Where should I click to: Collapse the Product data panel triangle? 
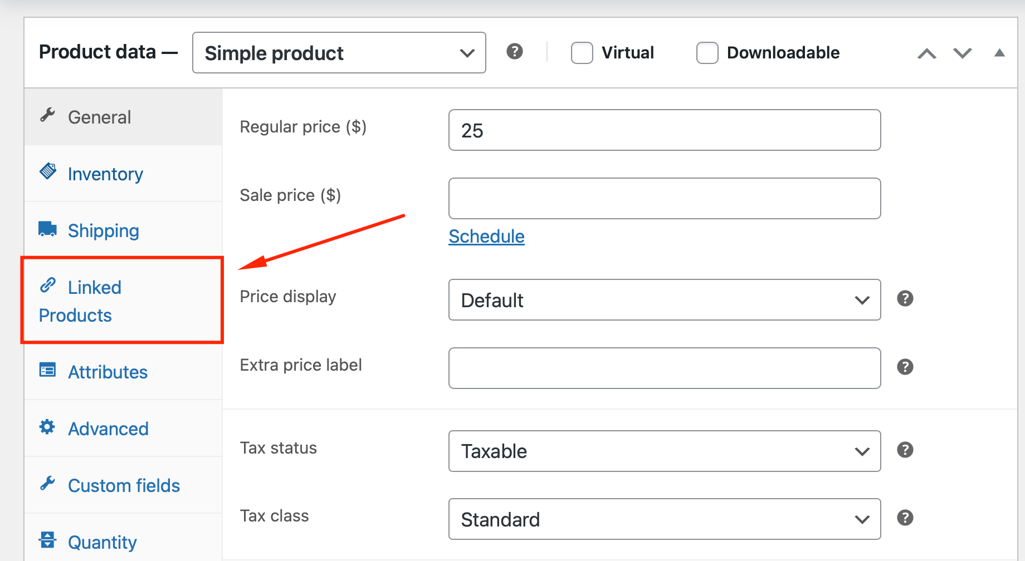999,53
